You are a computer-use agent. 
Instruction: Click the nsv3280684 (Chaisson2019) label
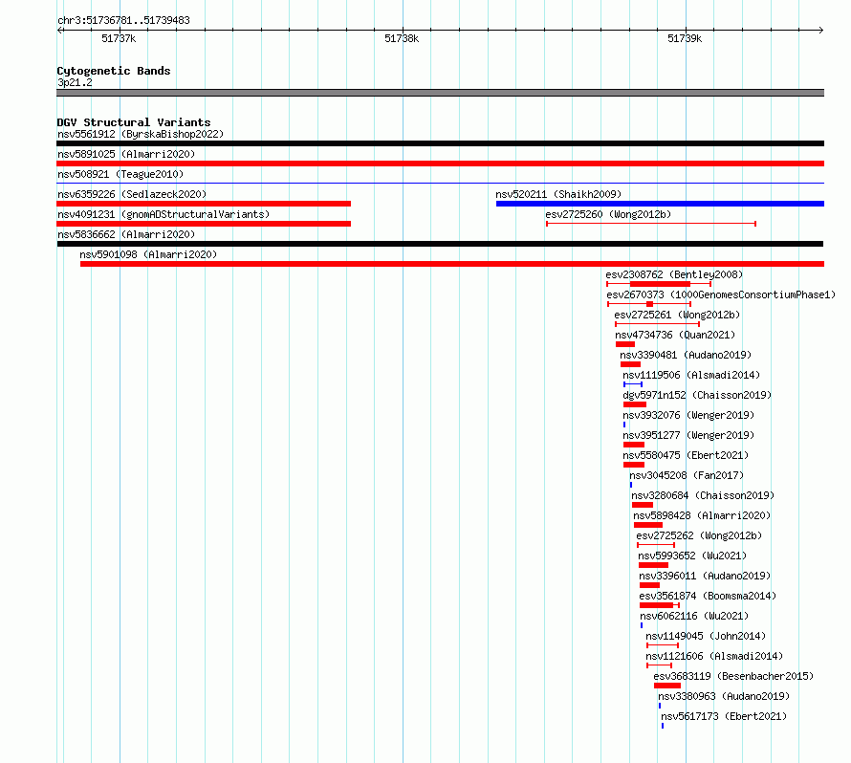pos(703,495)
